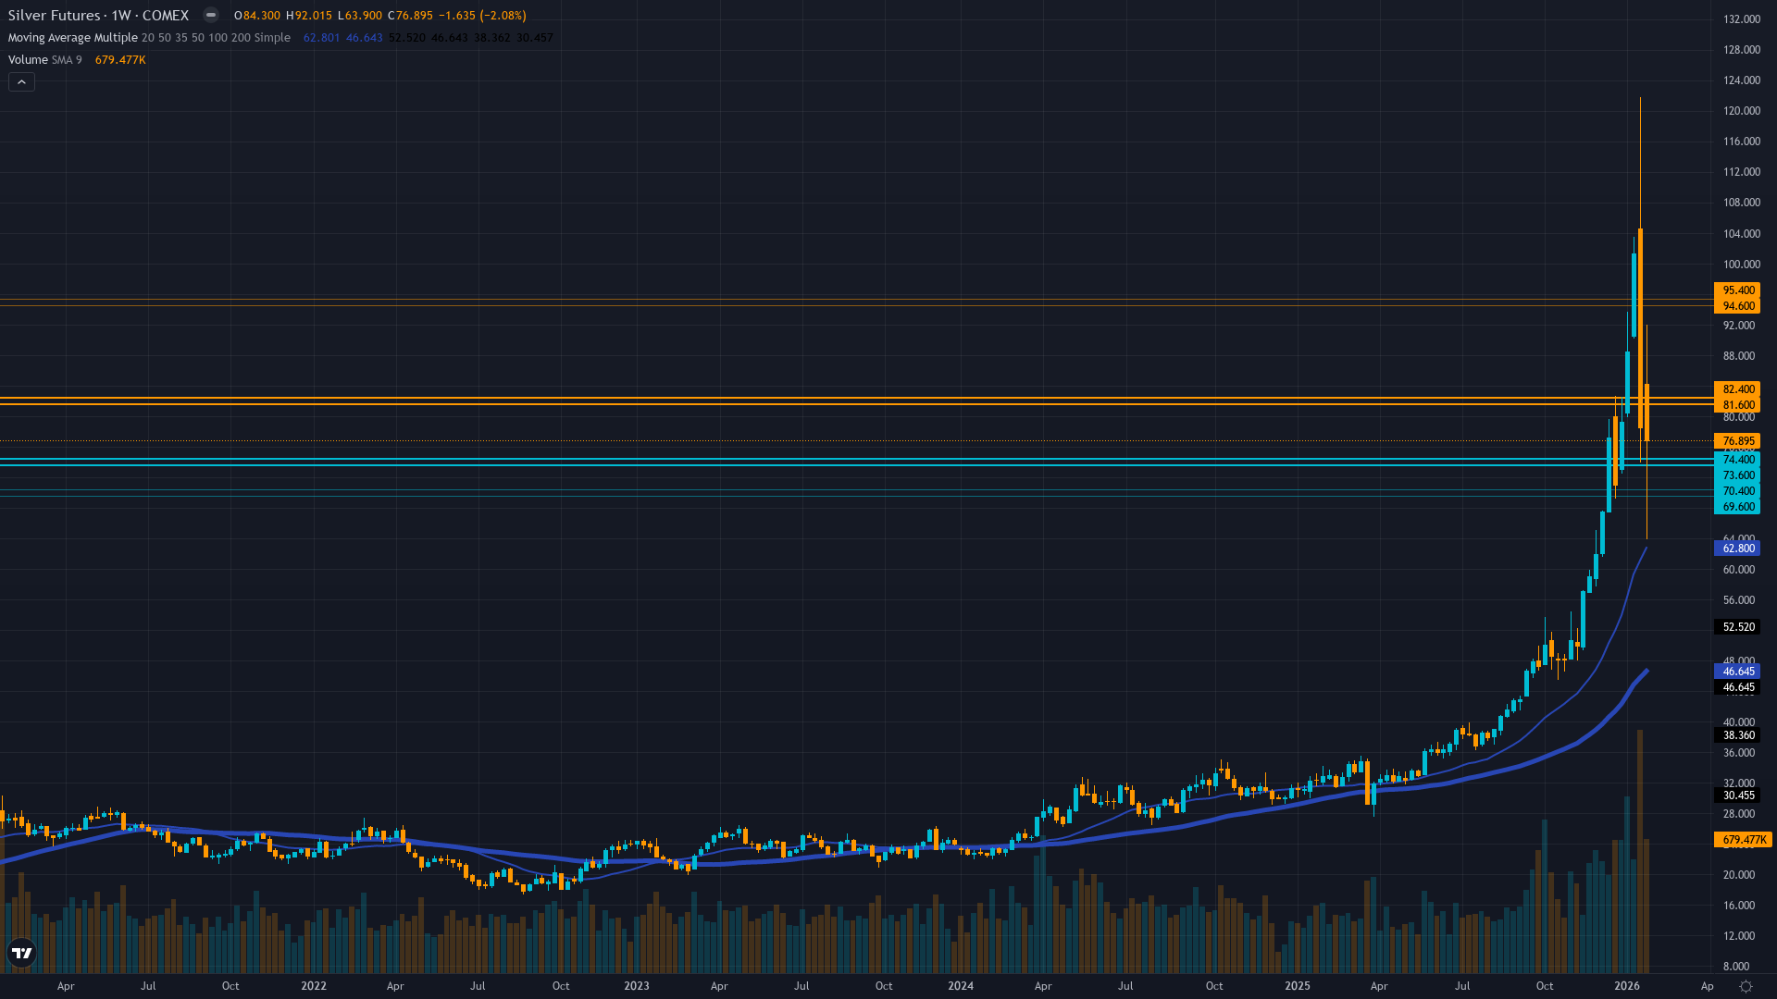Click the 62.801 moving average legend value
The width and height of the screenshot is (1777, 999).
[x=322, y=38]
